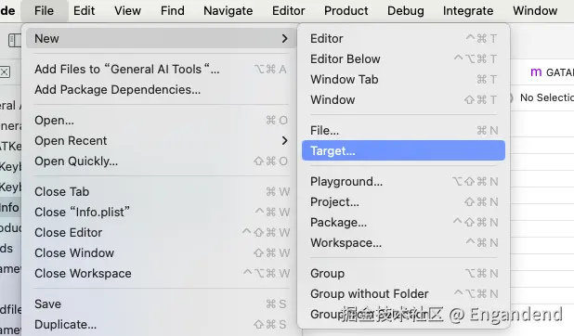Open the Integrate menu
The image size is (574, 336).
click(468, 10)
